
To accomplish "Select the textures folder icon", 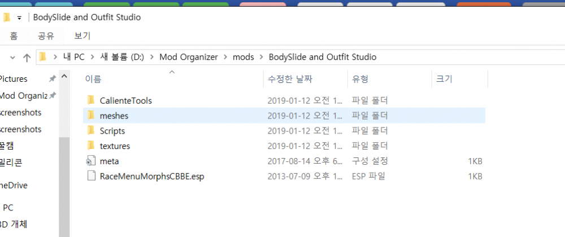I will coord(91,146).
